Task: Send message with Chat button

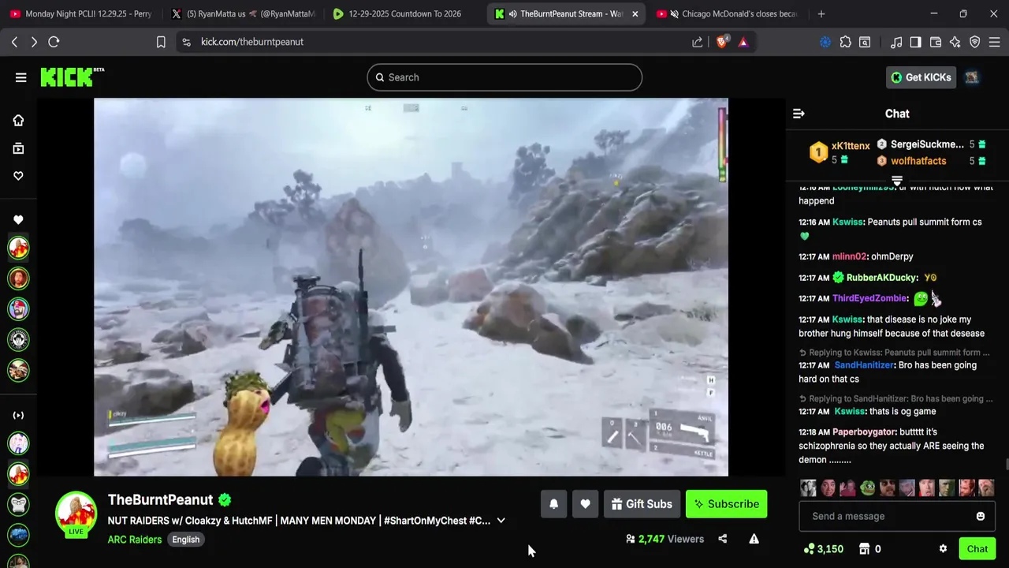Action: (x=977, y=549)
